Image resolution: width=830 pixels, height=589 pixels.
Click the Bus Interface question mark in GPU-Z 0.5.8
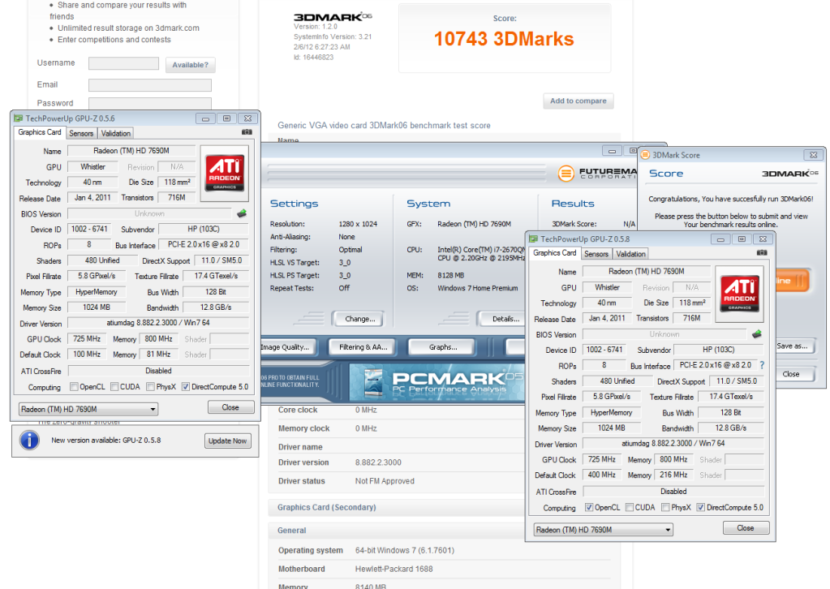[x=762, y=365]
